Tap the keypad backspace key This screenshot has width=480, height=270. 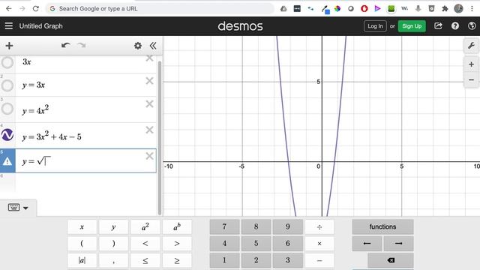click(391, 260)
